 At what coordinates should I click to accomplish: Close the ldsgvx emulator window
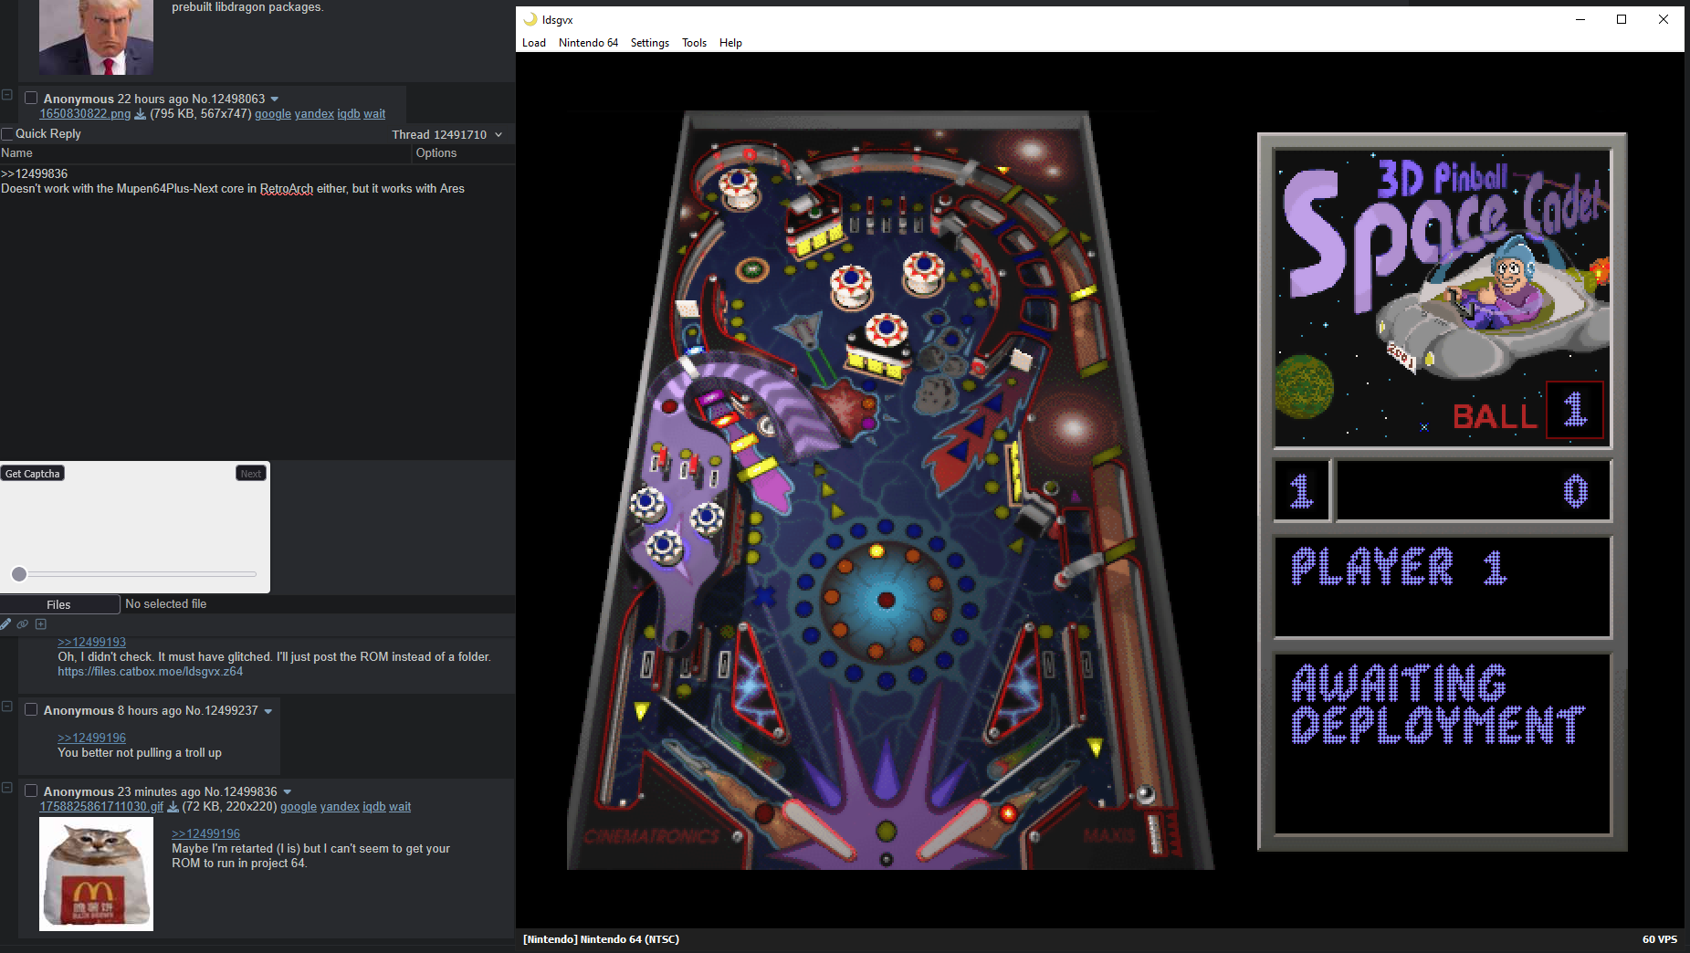[1664, 19]
